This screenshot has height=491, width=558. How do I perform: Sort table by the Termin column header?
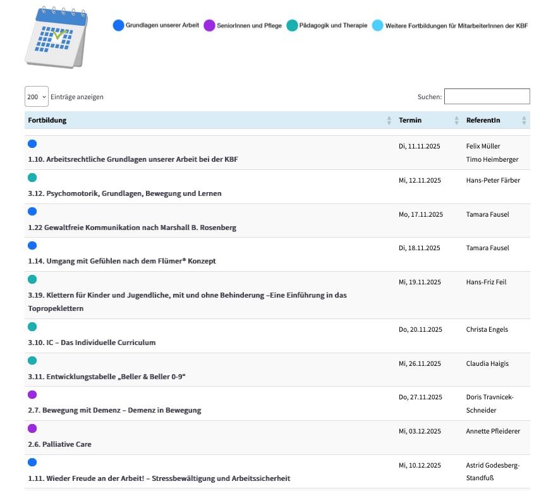pos(410,120)
